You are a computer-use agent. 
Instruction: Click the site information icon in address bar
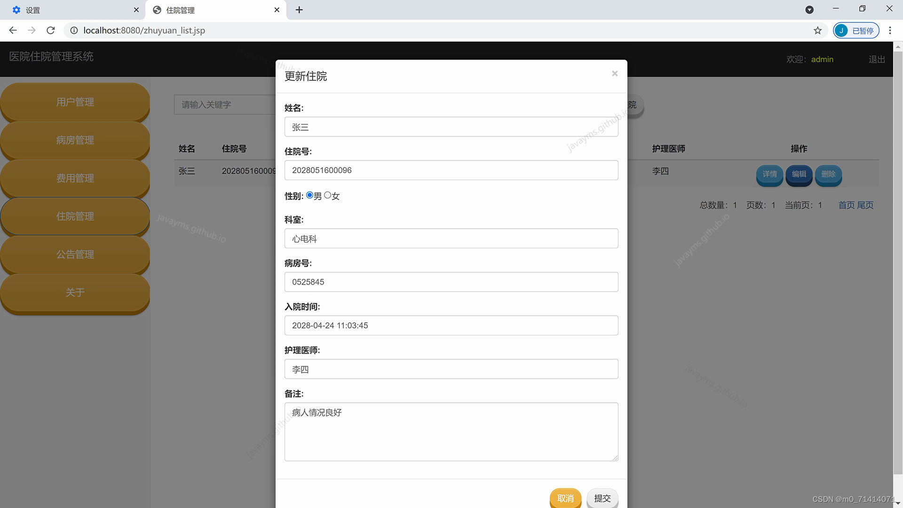click(74, 31)
